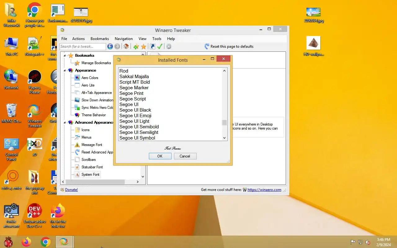Collapse the Bookmarks tree node
Image resolution: width=397 pixels, height=248 pixels.
65,55
